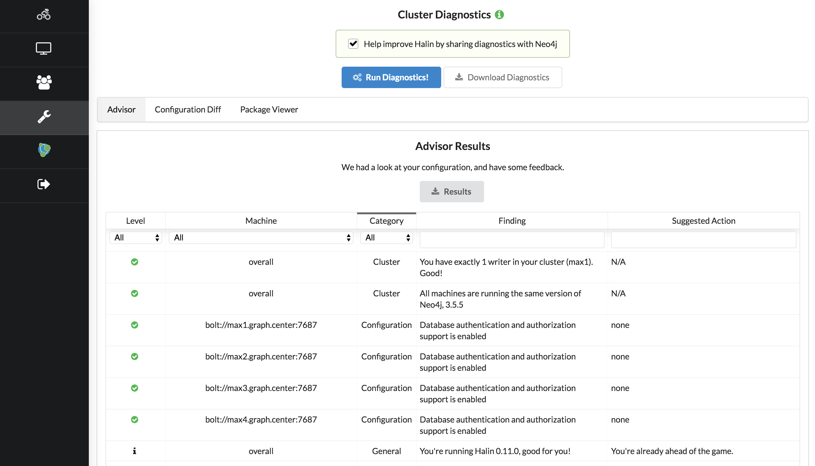Select the wrench diagnostics sidebar icon
Image resolution: width=815 pixels, height=466 pixels.
[44, 117]
